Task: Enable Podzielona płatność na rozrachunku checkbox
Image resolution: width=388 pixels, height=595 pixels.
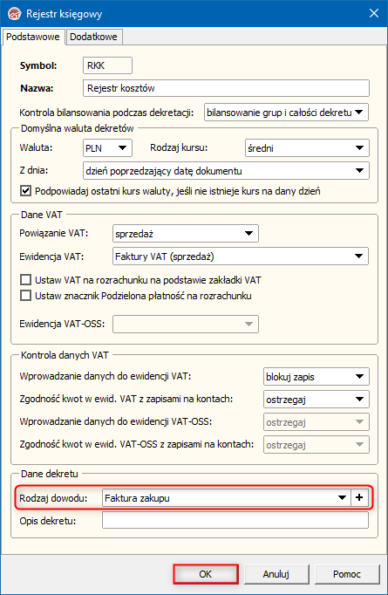Action: coord(25,296)
